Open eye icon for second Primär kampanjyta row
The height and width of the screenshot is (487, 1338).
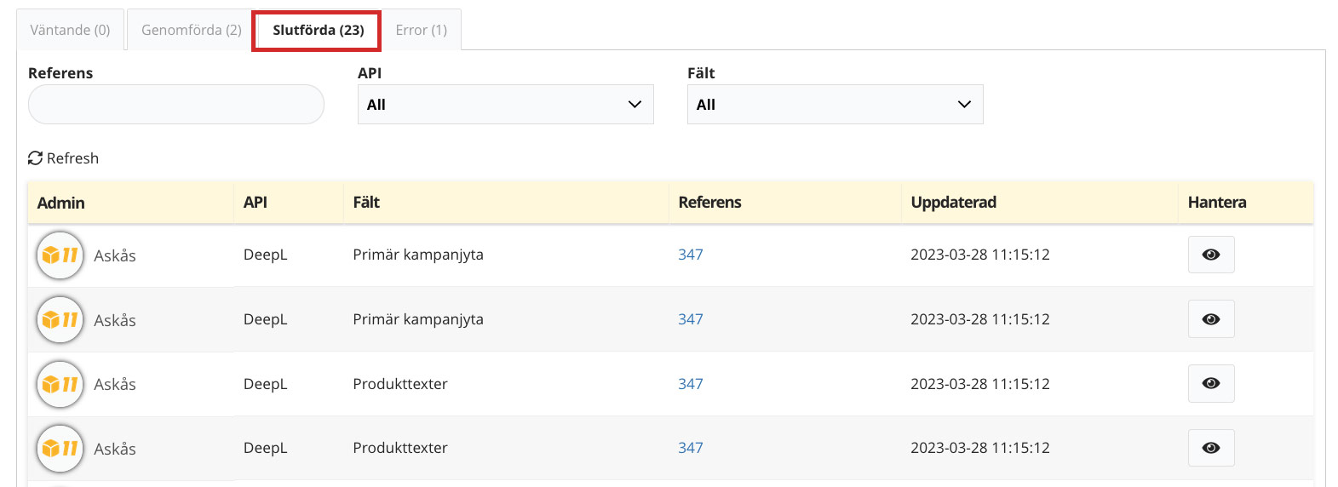pyautogui.click(x=1211, y=319)
